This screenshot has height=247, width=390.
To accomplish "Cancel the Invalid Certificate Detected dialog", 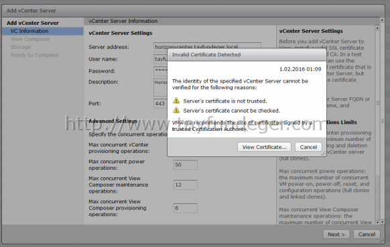I will point(308,147).
